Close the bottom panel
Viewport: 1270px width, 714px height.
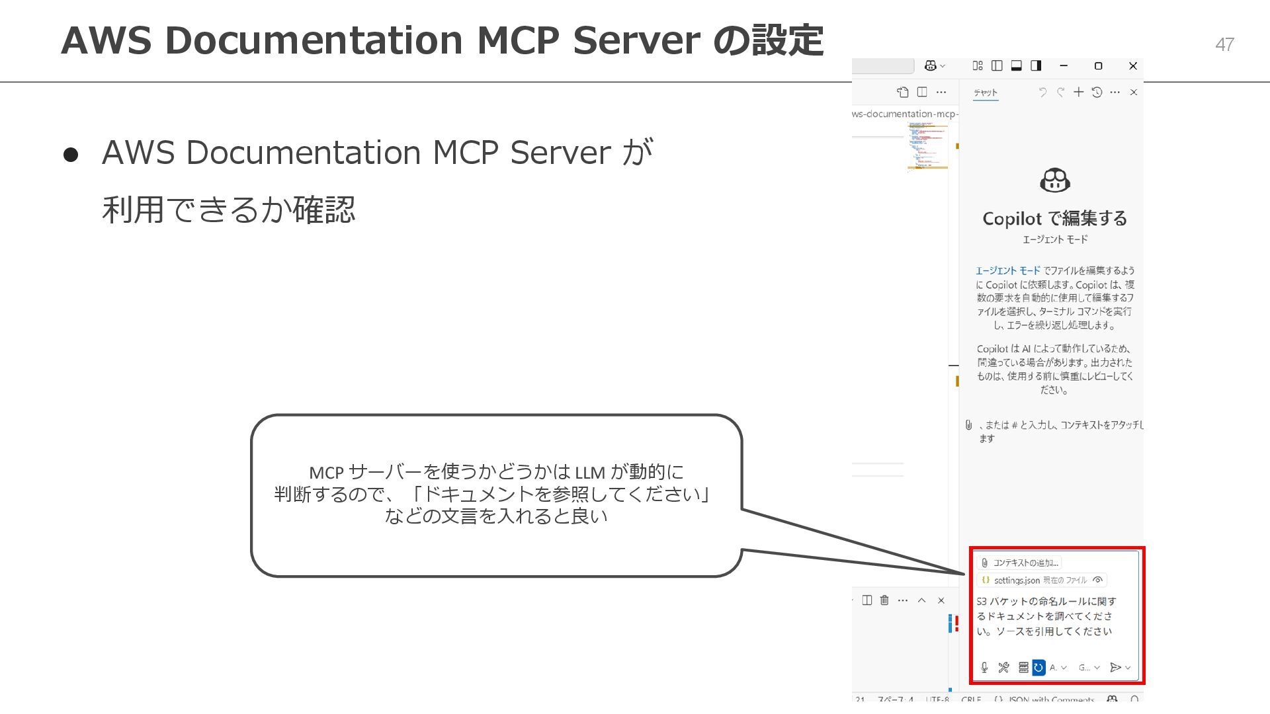tap(941, 600)
